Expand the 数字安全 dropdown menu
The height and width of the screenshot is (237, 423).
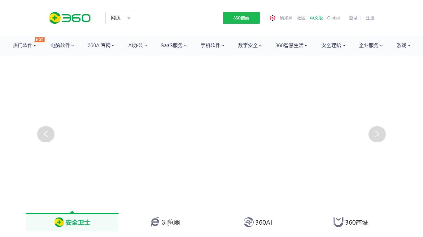point(250,45)
